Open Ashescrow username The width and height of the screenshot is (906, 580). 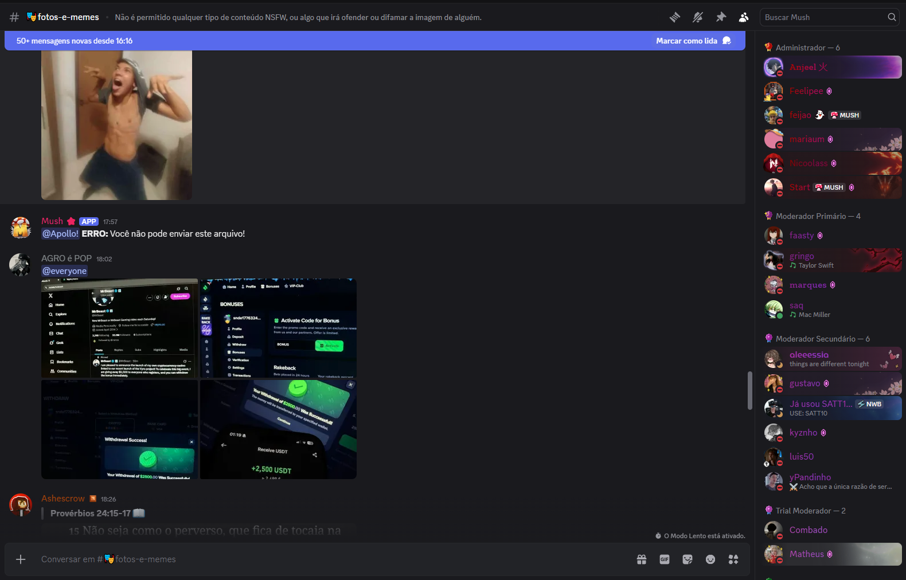(x=63, y=499)
